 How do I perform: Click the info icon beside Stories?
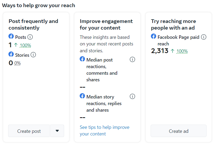coord(33,55)
